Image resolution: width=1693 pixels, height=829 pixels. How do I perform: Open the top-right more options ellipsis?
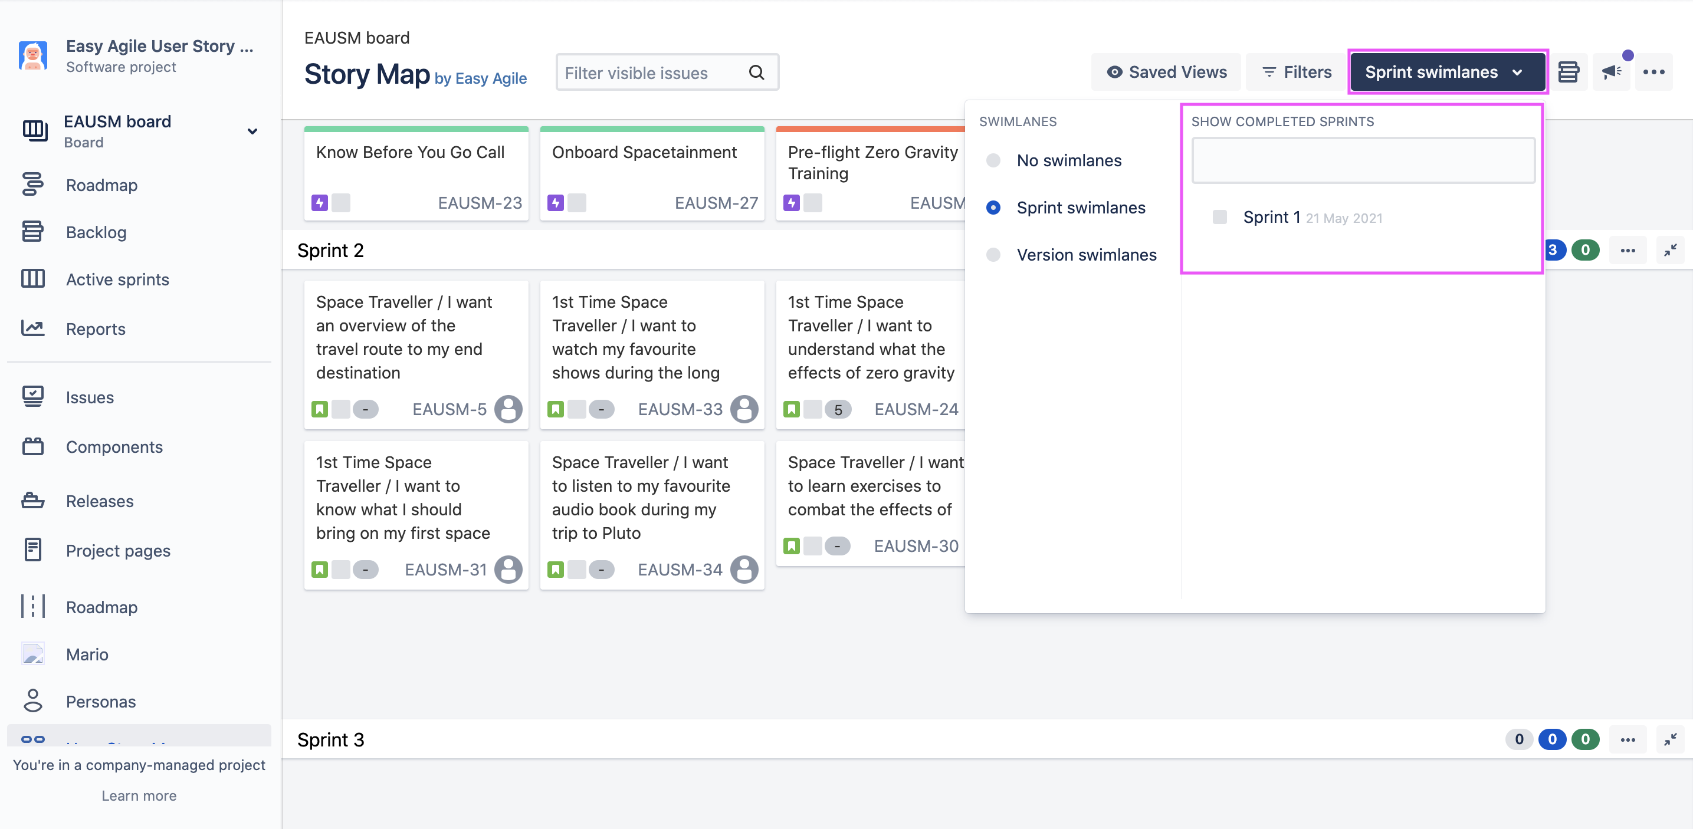tap(1653, 73)
